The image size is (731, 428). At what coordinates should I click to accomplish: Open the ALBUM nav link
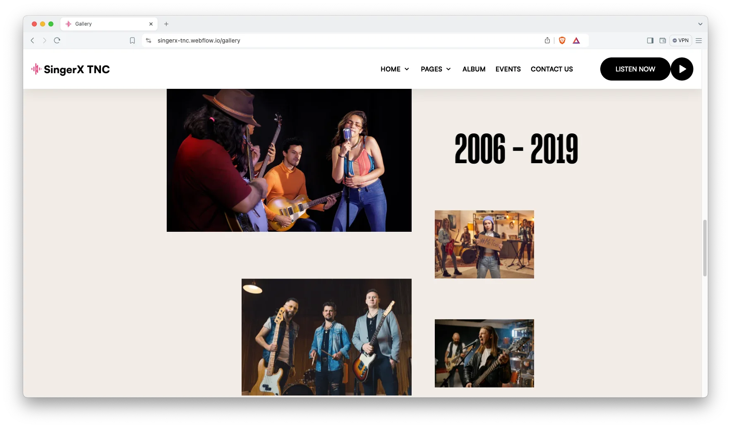474,69
